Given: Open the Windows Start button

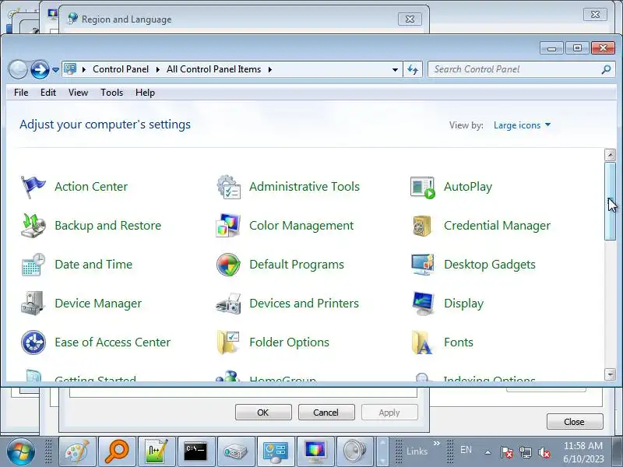Looking at the screenshot, I should [x=20, y=452].
